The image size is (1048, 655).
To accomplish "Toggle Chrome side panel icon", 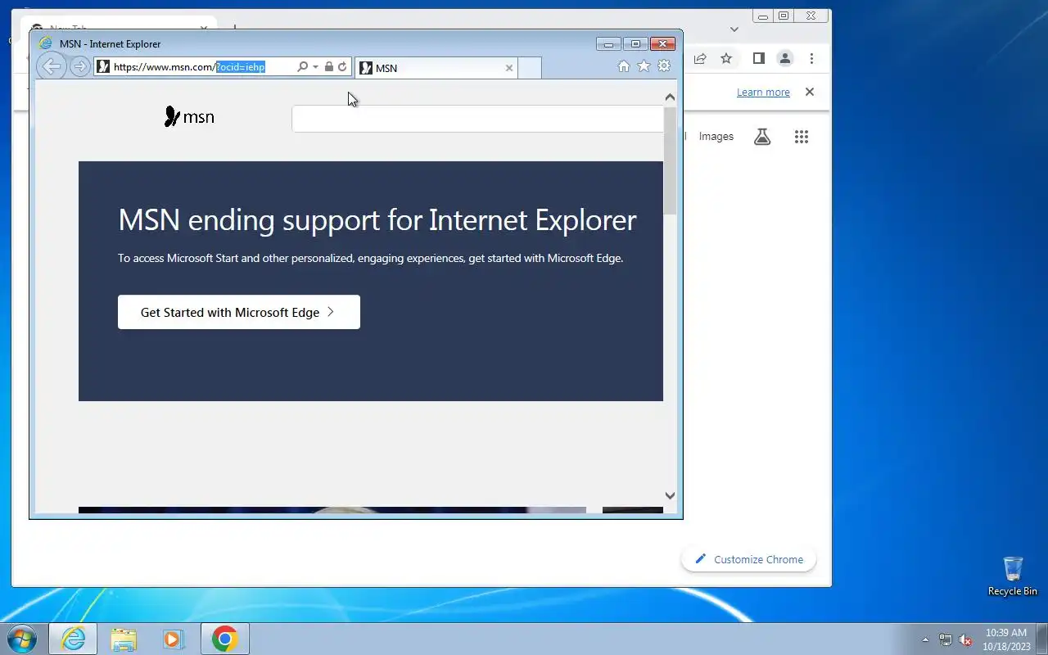I will coord(758,58).
